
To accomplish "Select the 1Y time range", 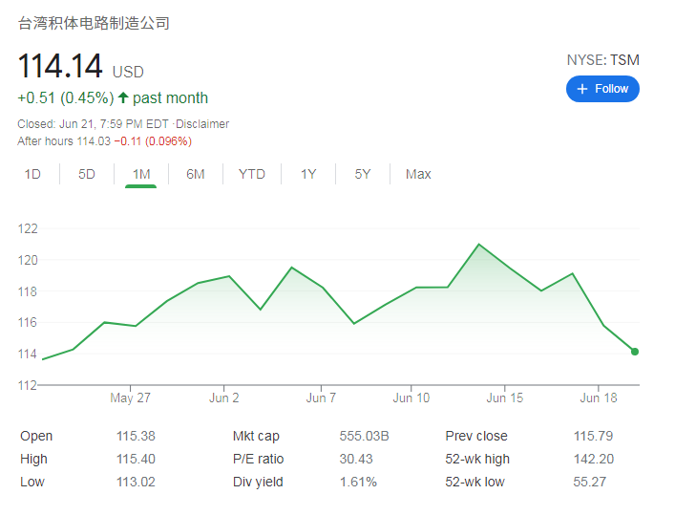I will [x=308, y=174].
